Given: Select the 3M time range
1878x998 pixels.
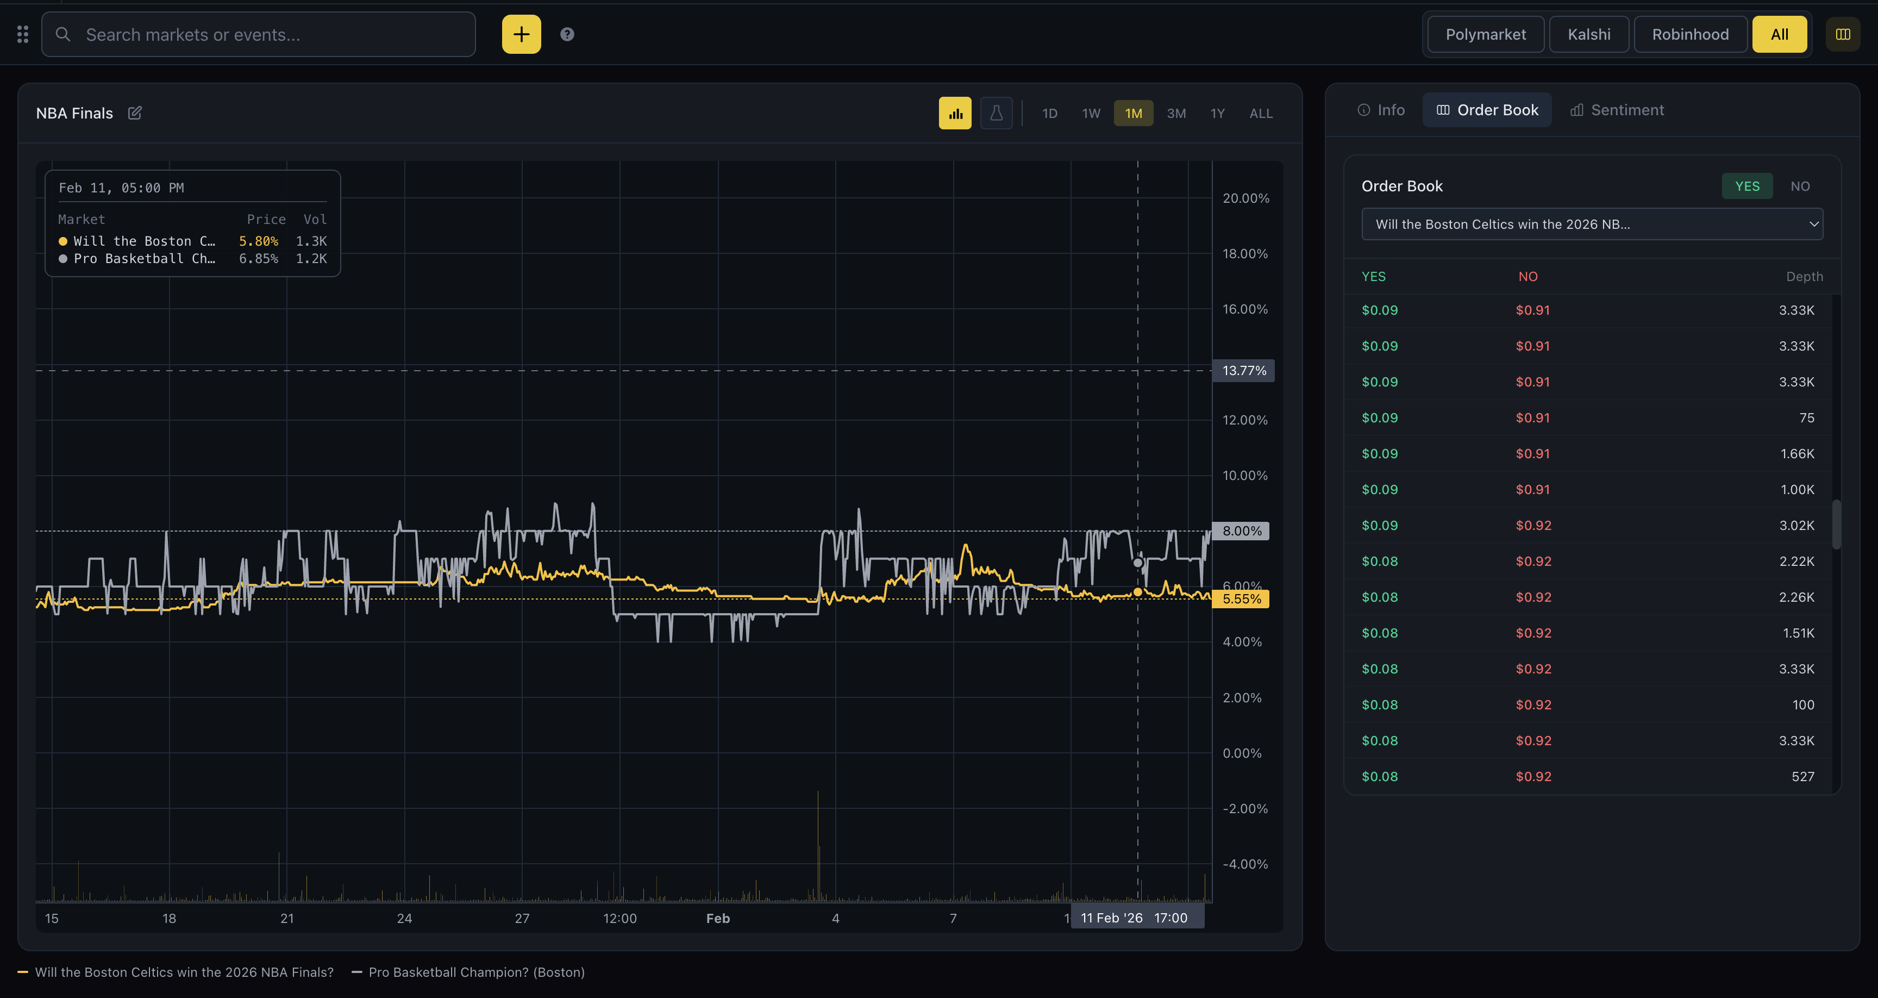Looking at the screenshot, I should (x=1176, y=113).
